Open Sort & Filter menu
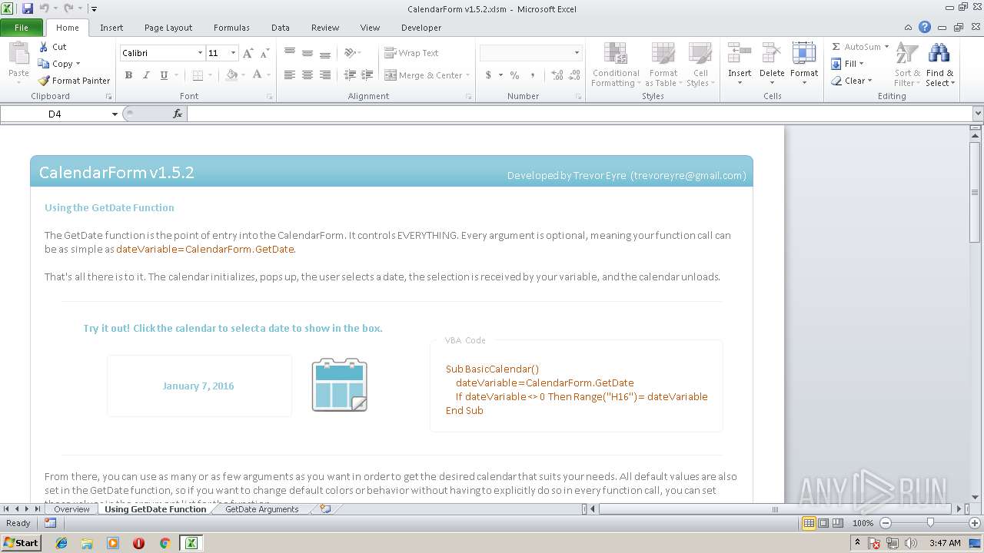Screen dimensions: 984x553 pyautogui.click(x=907, y=65)
